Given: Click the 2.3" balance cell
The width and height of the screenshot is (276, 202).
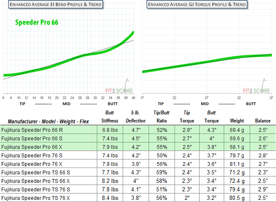Looking at the screenshot, I should click(263, 172).
